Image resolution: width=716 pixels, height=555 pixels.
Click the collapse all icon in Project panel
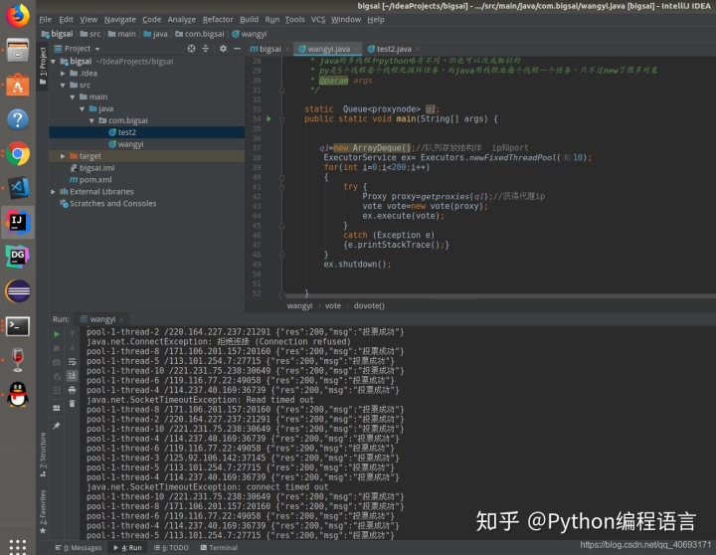pos(206,49)
